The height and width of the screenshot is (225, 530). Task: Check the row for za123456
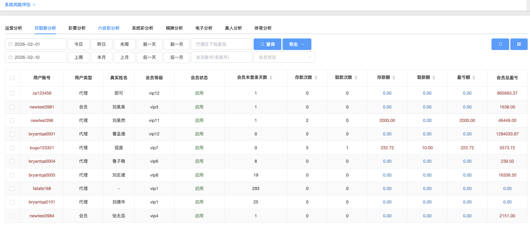12,93
